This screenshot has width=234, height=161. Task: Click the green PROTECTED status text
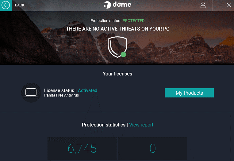coord(134,21)
